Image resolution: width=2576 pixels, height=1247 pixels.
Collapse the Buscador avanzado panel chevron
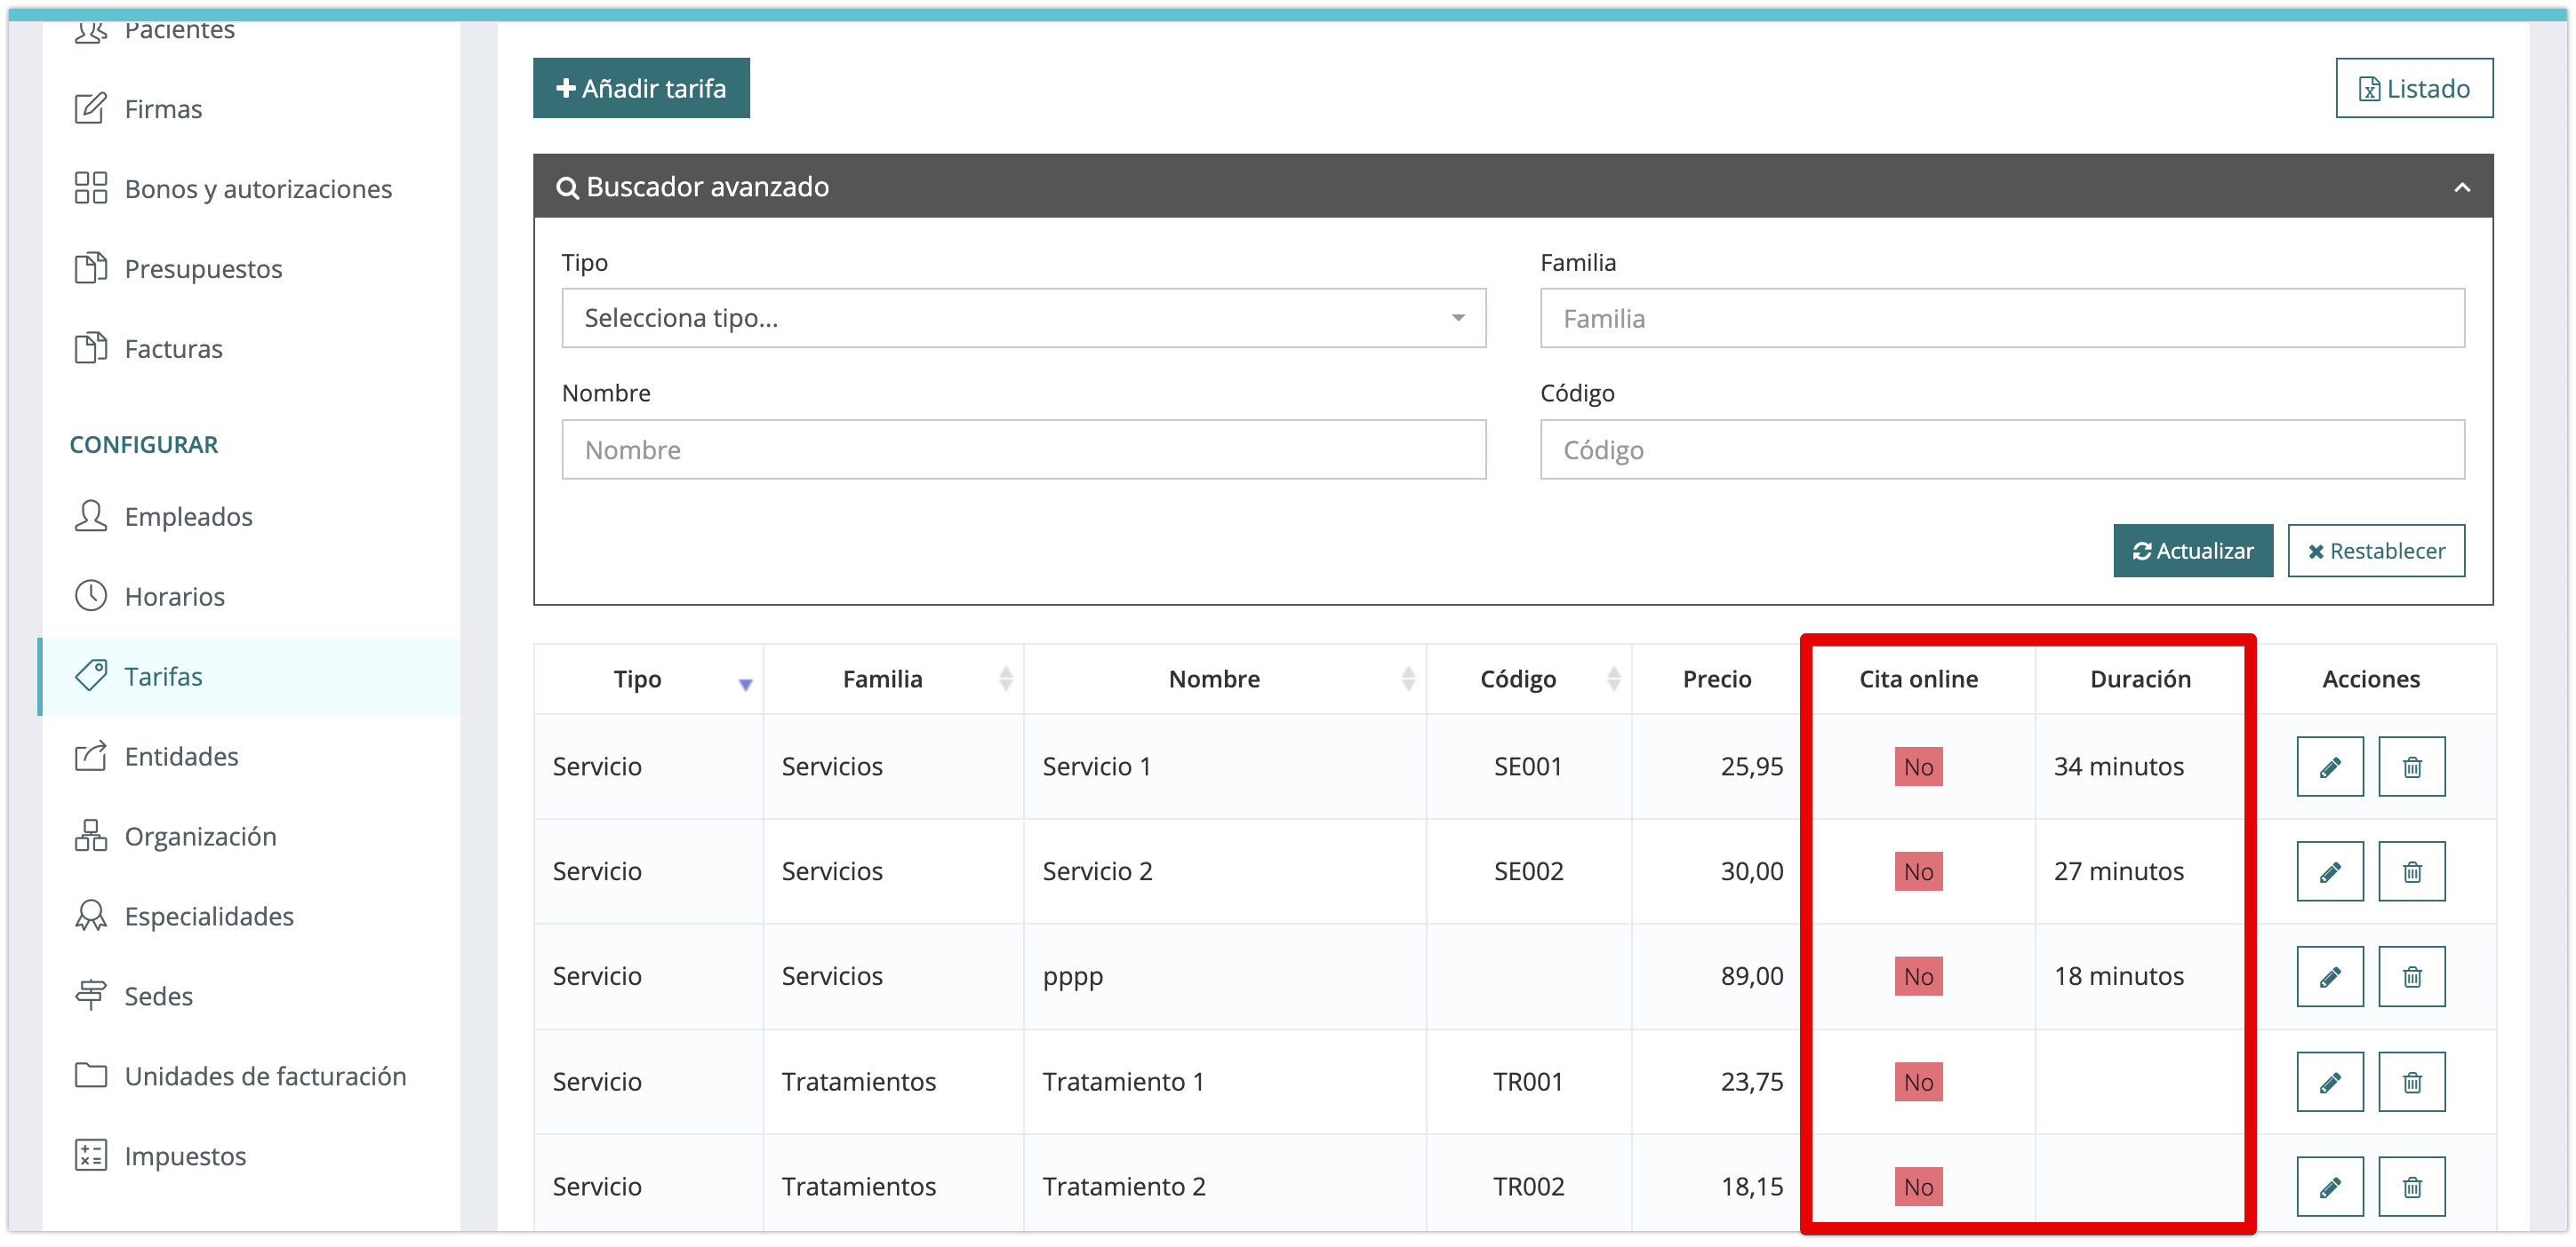tap(2461, 187)
